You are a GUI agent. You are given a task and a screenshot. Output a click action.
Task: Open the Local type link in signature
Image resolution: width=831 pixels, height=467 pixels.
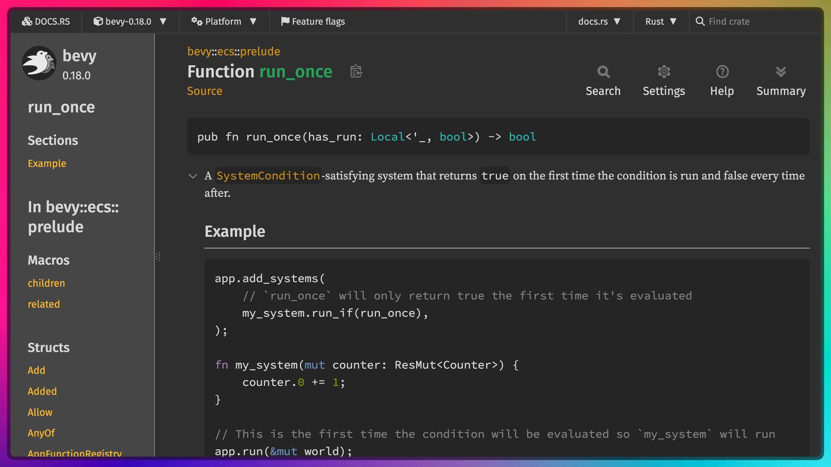point(387,137)
